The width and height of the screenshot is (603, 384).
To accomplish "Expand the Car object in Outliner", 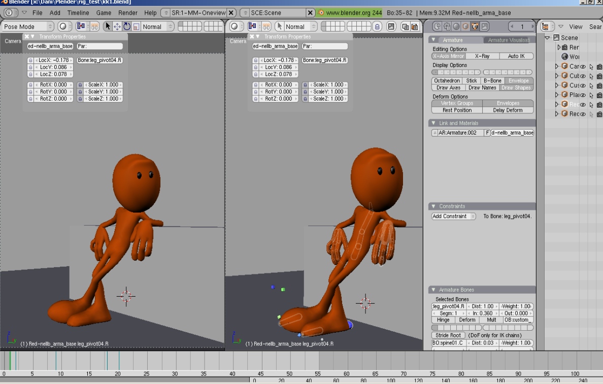I will pos(556,66).
